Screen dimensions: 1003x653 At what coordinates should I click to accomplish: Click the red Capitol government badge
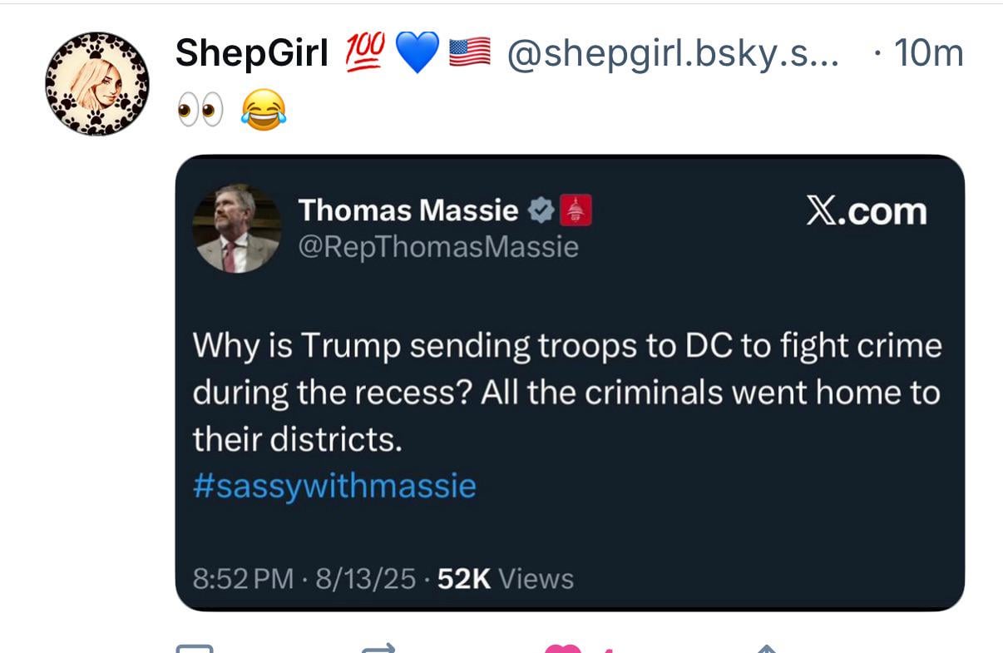click(576, 210)
